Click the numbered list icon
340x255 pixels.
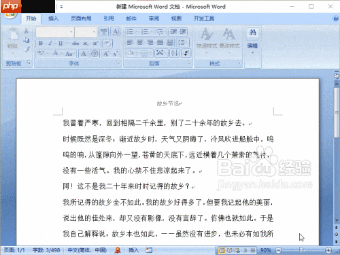click(x=145, y=32)
